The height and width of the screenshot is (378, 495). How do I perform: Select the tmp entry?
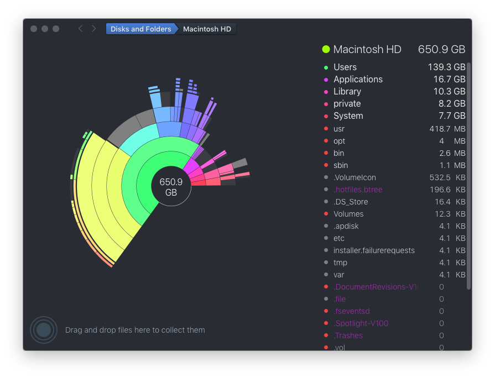pyautogui.click(x=394, y=262)
